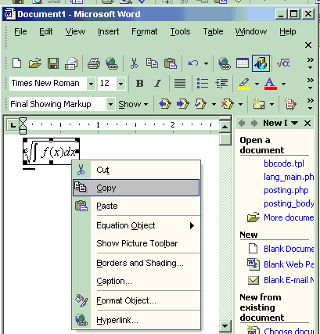
Task: Click the Increase Indent toolbar icon
Action: pos(221,84)
